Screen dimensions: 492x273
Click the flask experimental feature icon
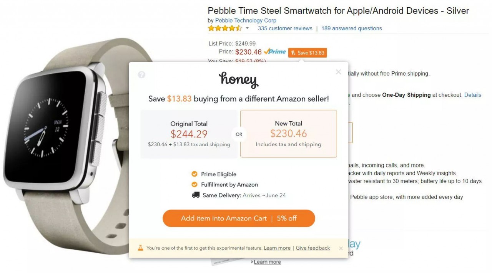140,248
